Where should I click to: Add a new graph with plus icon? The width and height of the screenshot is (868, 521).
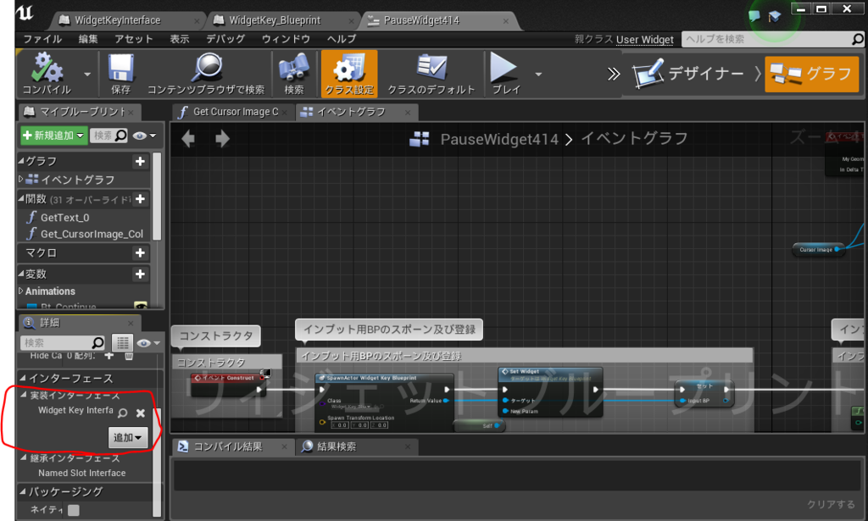[140, 161]
